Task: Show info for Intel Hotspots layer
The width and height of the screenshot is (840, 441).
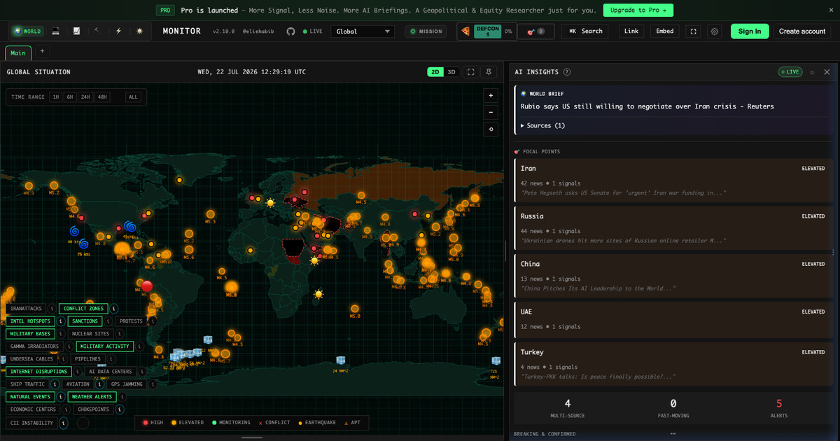Action: point(61,321)
